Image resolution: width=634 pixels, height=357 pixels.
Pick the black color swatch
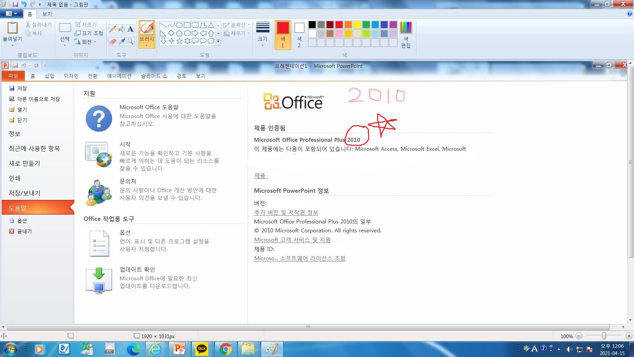point(312,24)
